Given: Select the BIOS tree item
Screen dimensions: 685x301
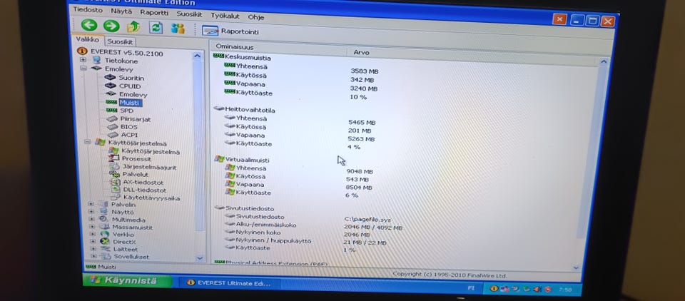Looking at the screenshot, I should (x=129, y=127).
